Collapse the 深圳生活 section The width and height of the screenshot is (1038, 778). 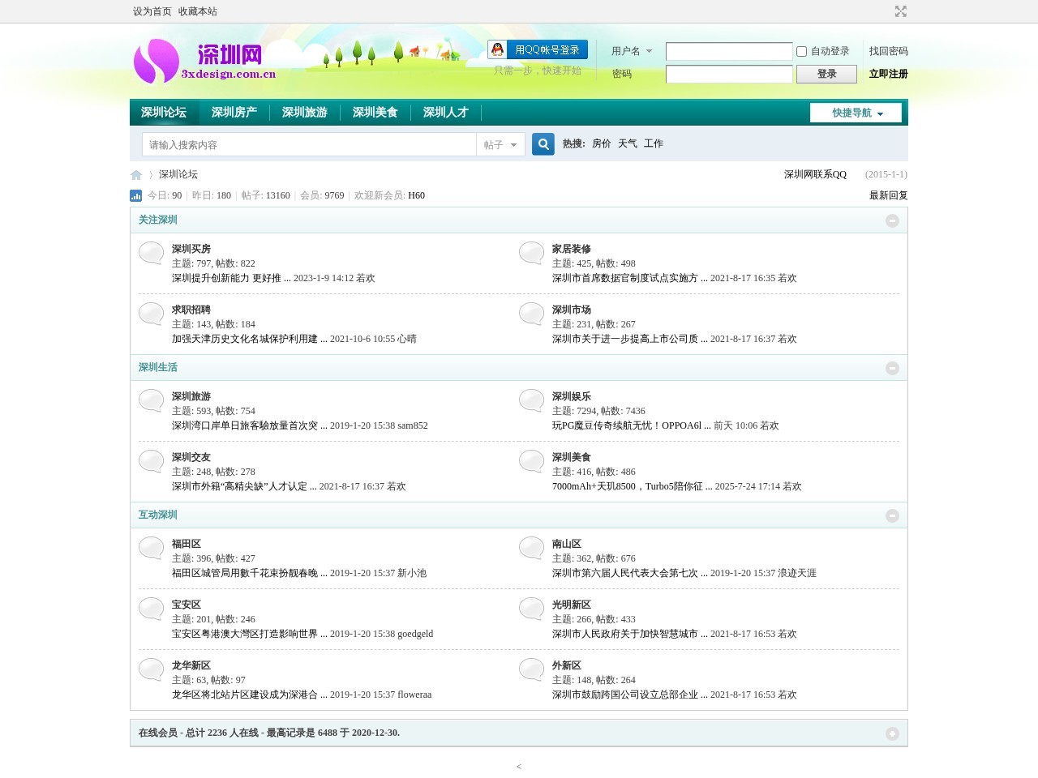(x=892, y=368)
